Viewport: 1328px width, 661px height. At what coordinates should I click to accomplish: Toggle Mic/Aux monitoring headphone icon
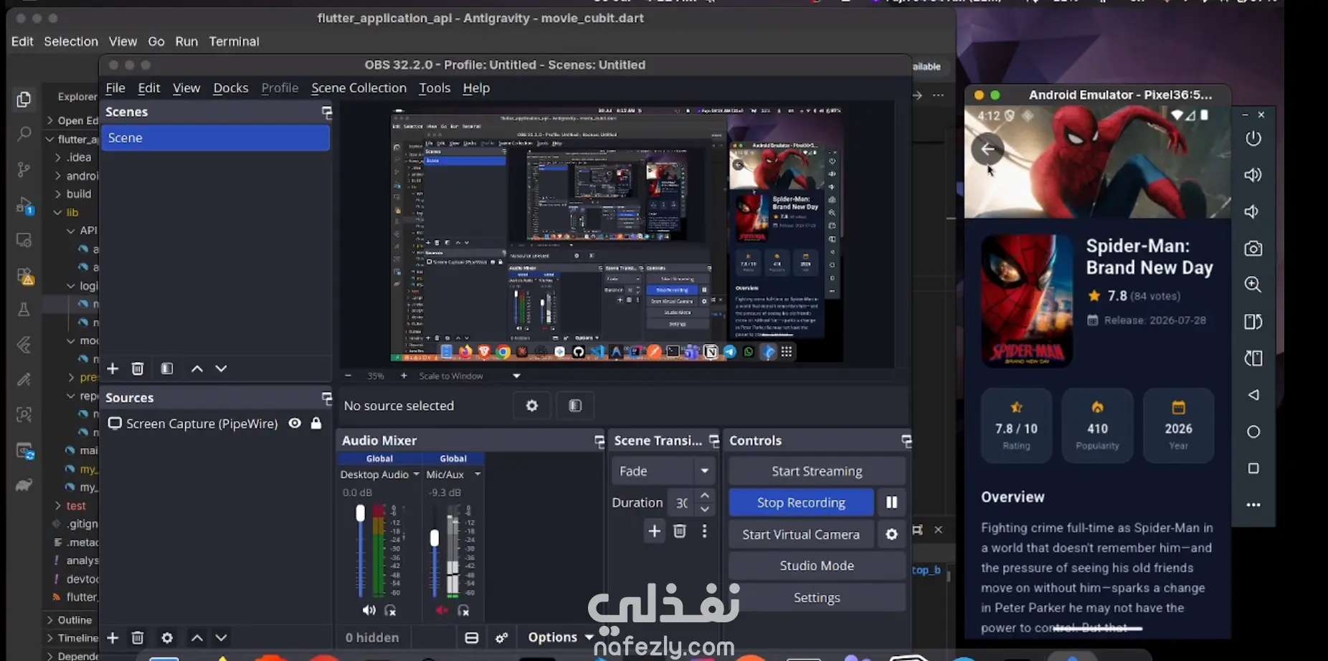pyautogui.click(x=463, y=610)
